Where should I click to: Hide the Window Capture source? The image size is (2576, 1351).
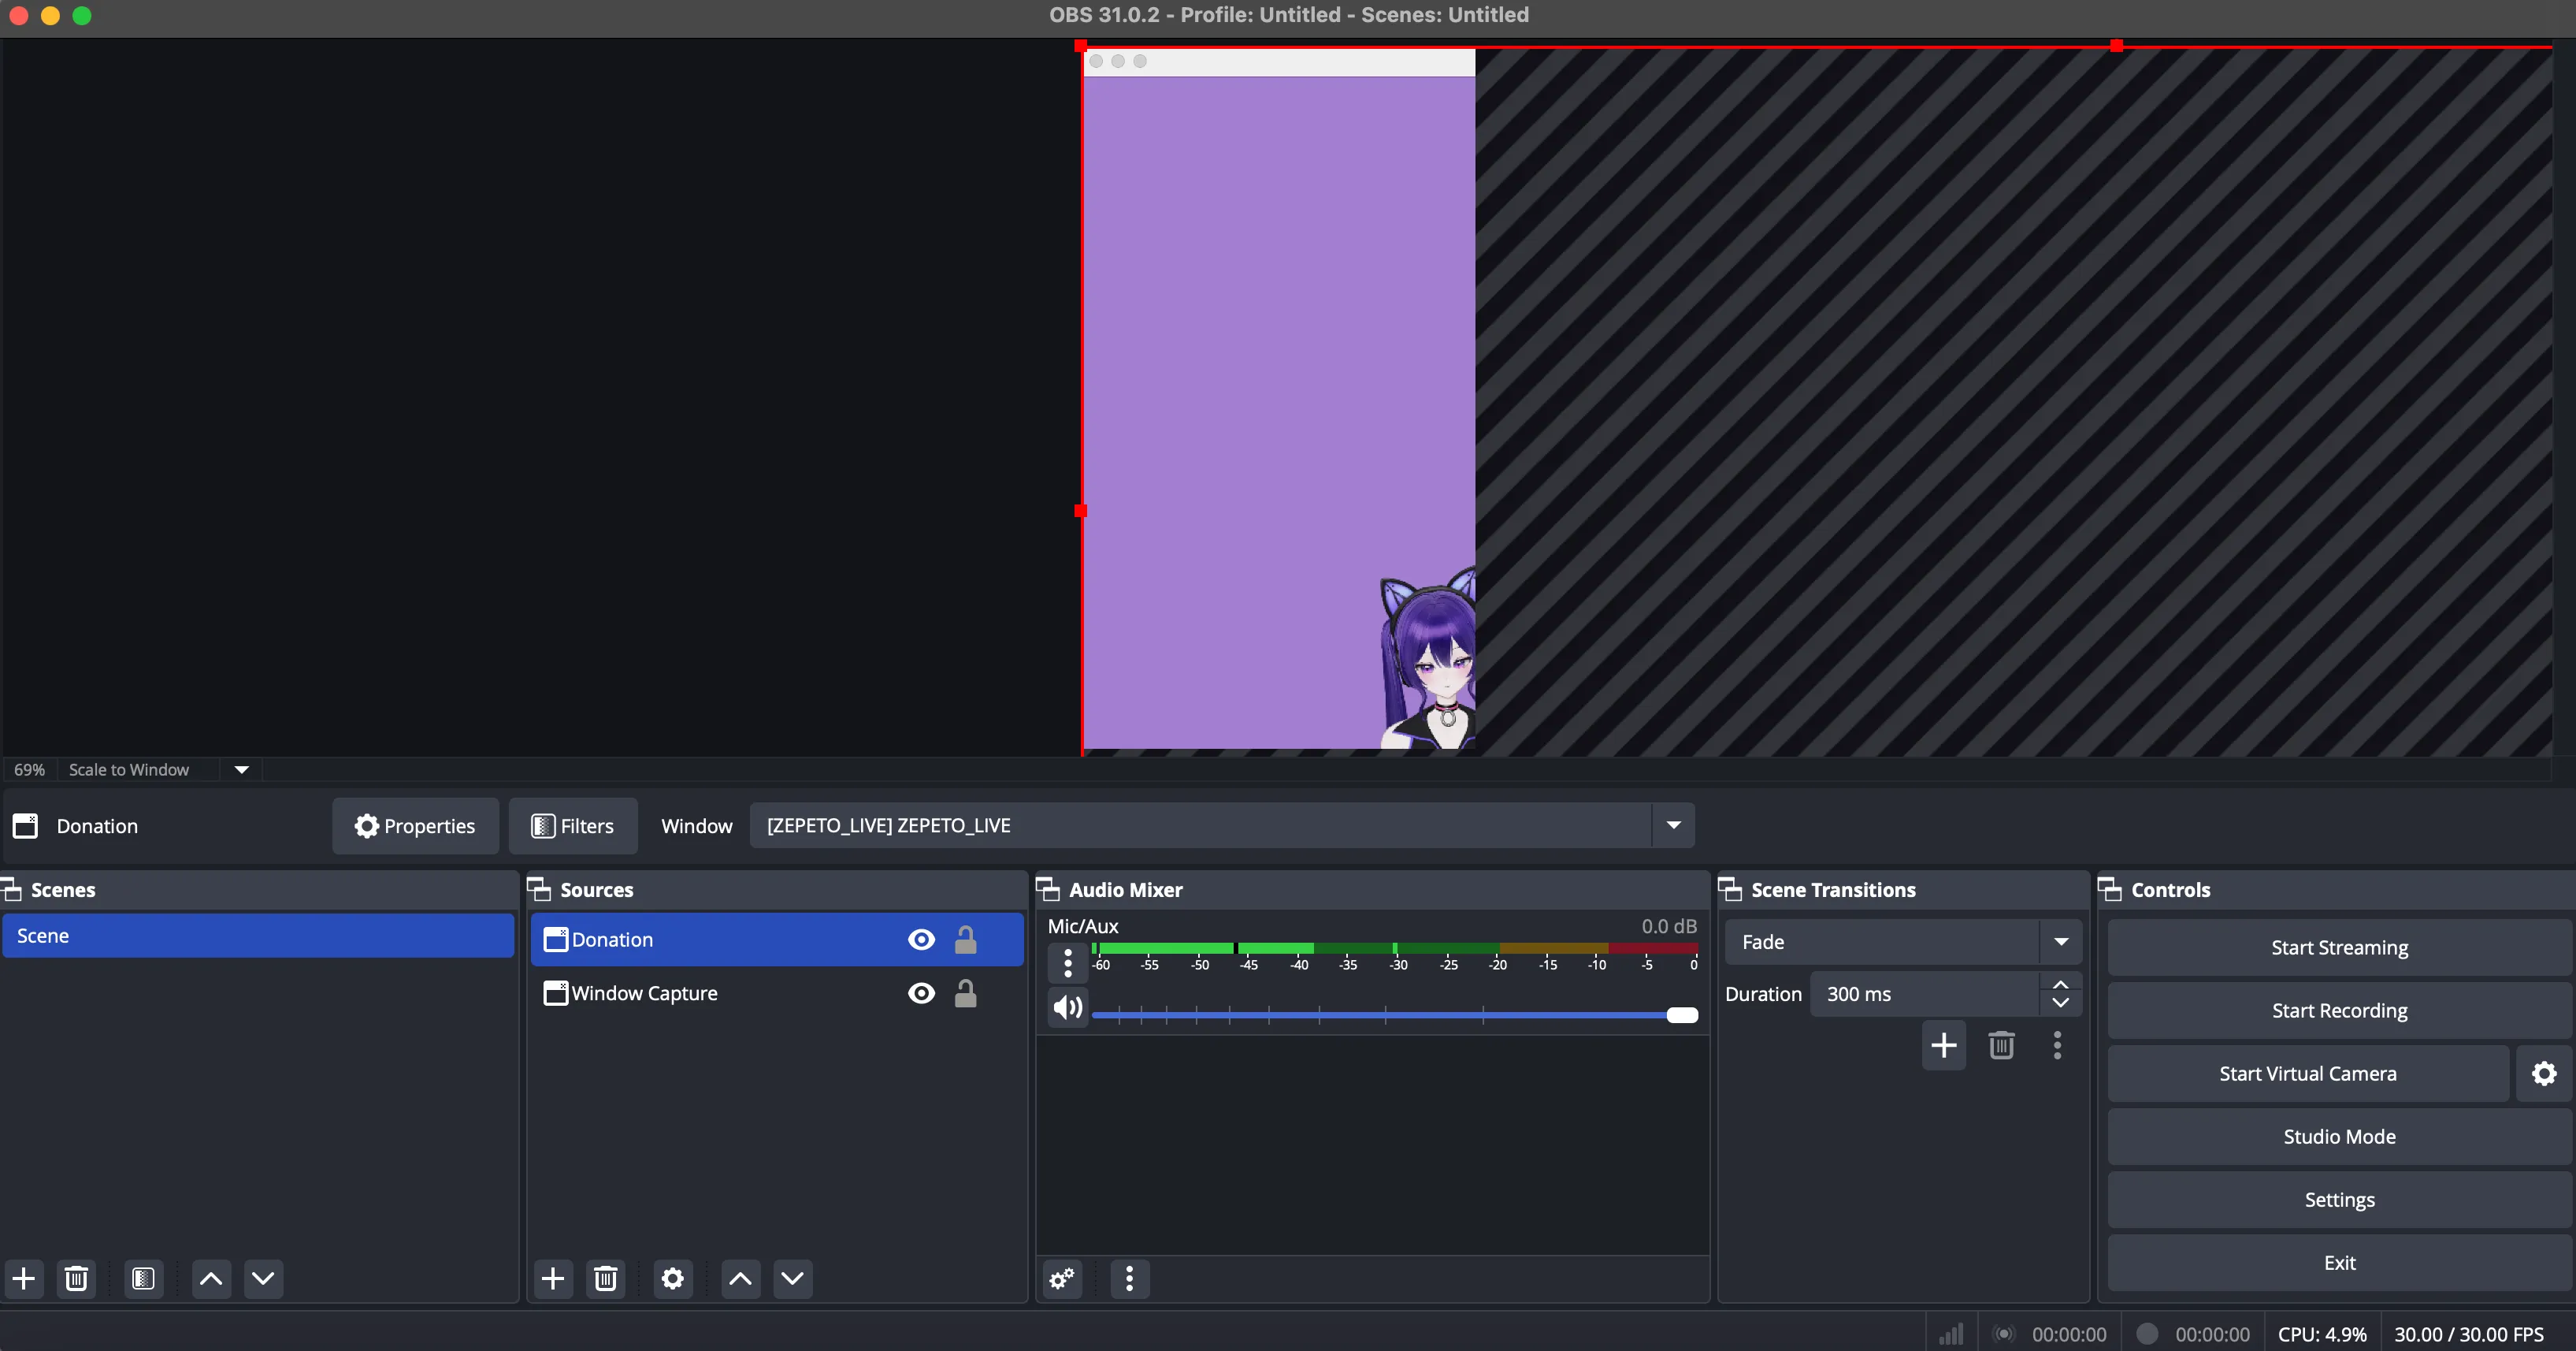(x=921, y=992)
